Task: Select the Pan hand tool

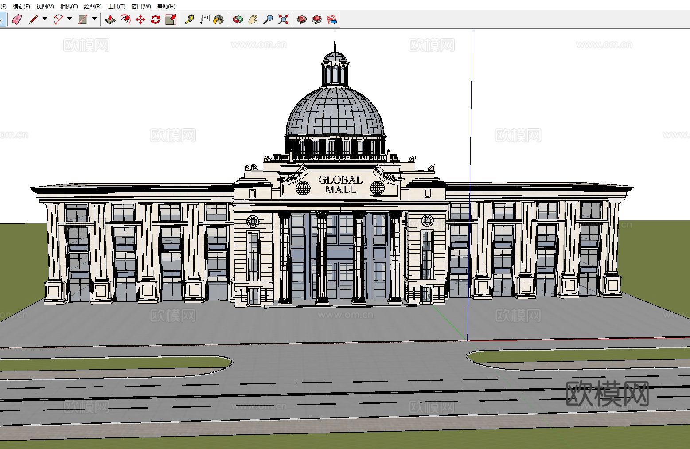Action: (253, 20)
